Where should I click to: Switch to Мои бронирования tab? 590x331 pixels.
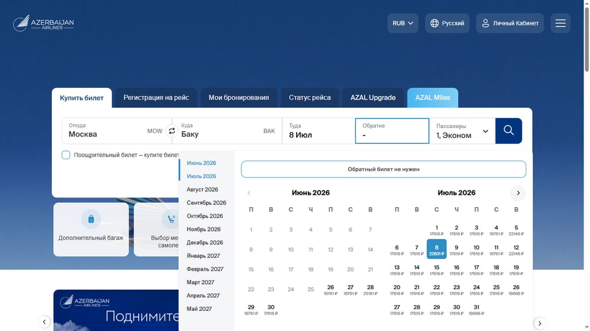coord(238,98)
